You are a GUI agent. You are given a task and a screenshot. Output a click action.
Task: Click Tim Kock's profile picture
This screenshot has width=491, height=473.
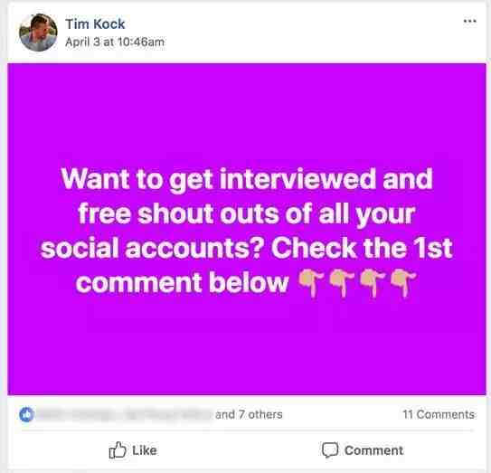(38, 33)
